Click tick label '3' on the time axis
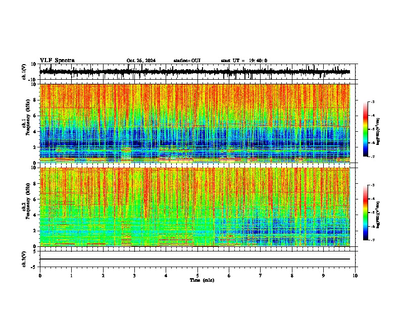The image size is (400, 309). tap(134, 276)
